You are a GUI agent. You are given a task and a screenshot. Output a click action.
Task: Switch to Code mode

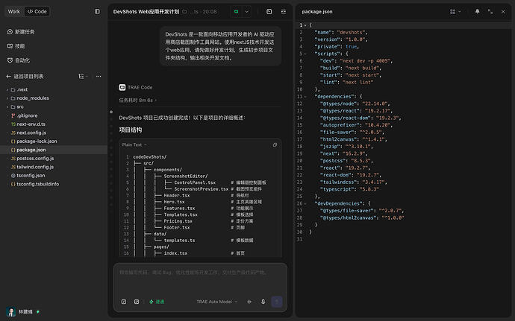(x=37, y=11)
